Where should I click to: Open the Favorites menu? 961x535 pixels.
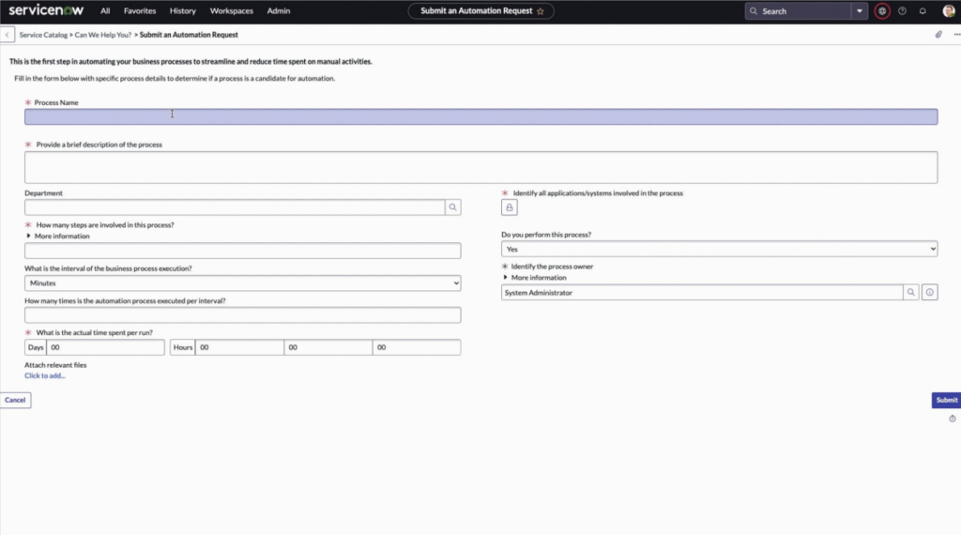pyautogui.click(x=140, y=11)
